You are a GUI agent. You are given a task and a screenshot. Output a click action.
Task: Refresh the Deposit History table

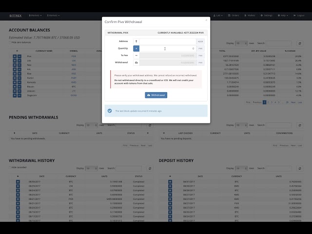point(300,169)
